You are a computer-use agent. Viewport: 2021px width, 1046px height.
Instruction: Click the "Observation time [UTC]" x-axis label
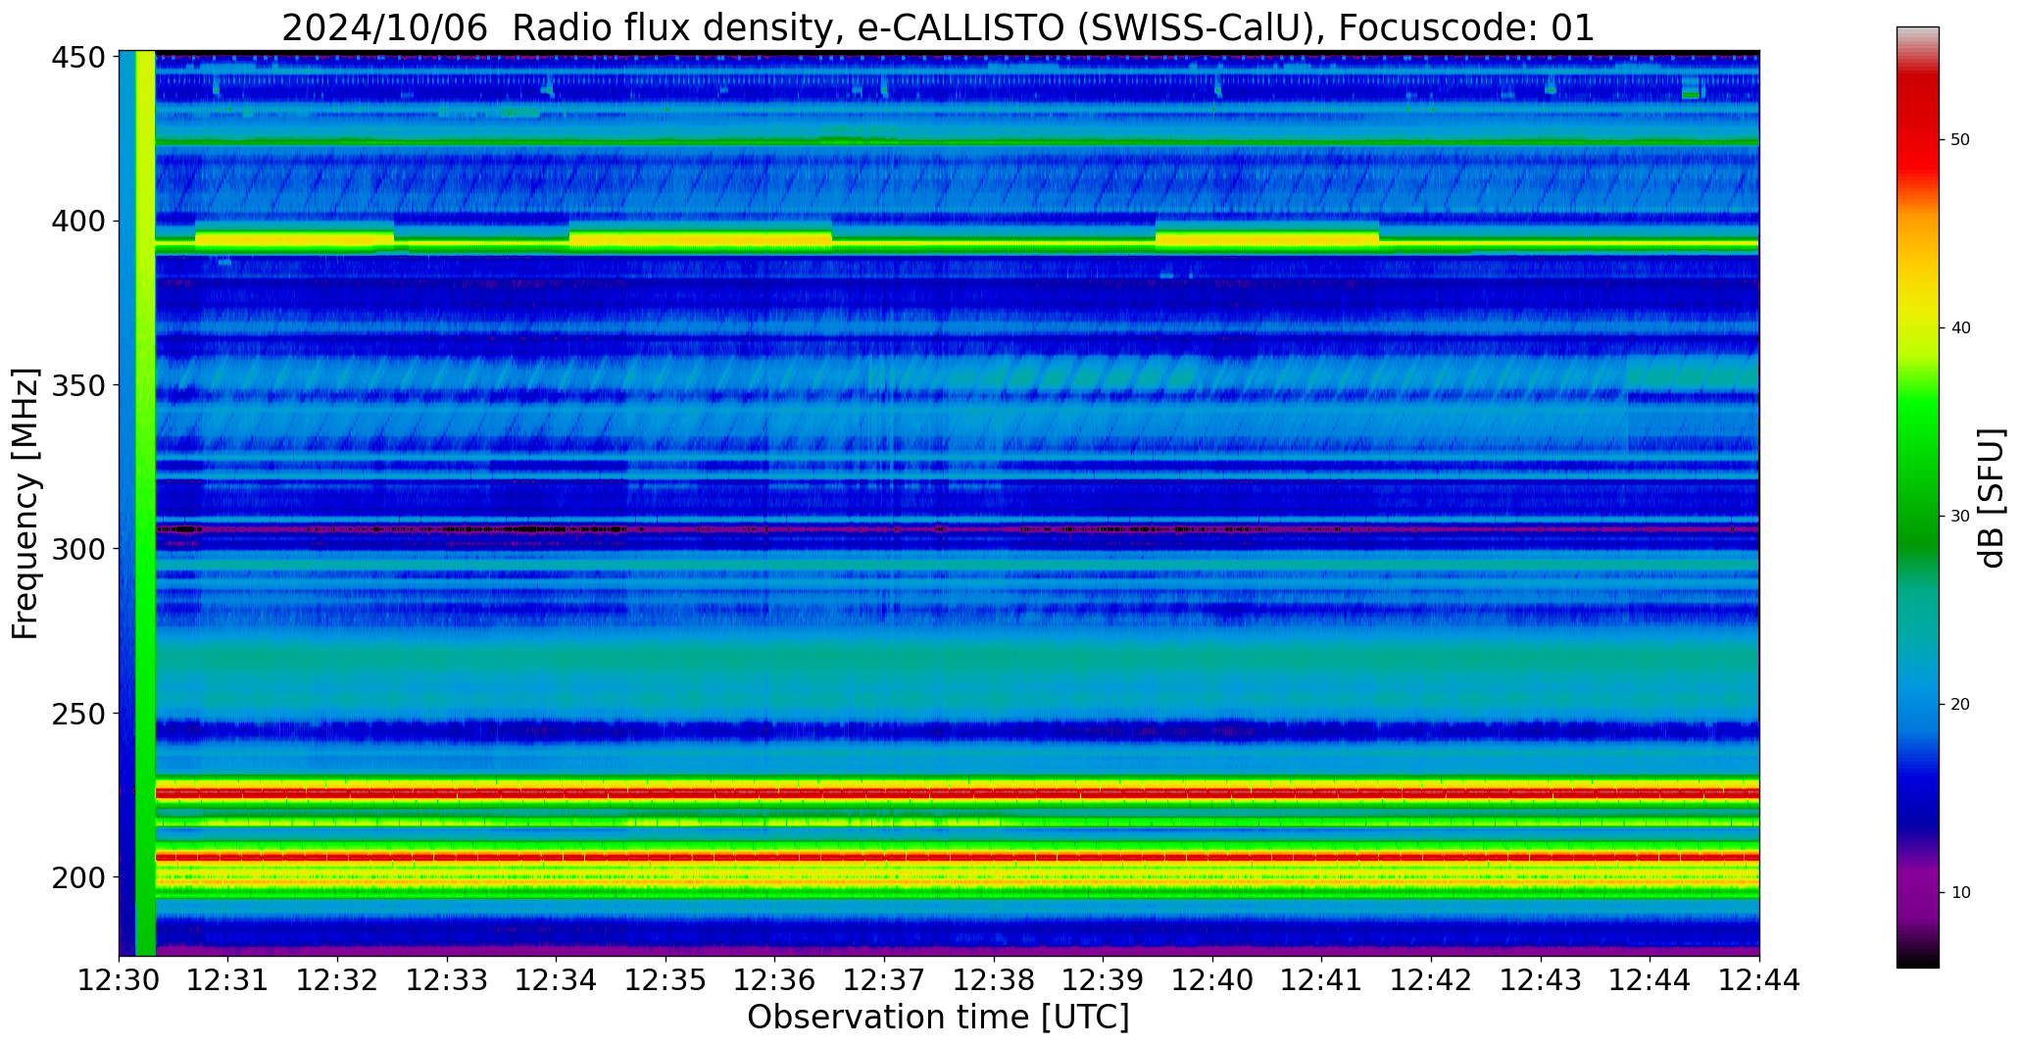938,1018
